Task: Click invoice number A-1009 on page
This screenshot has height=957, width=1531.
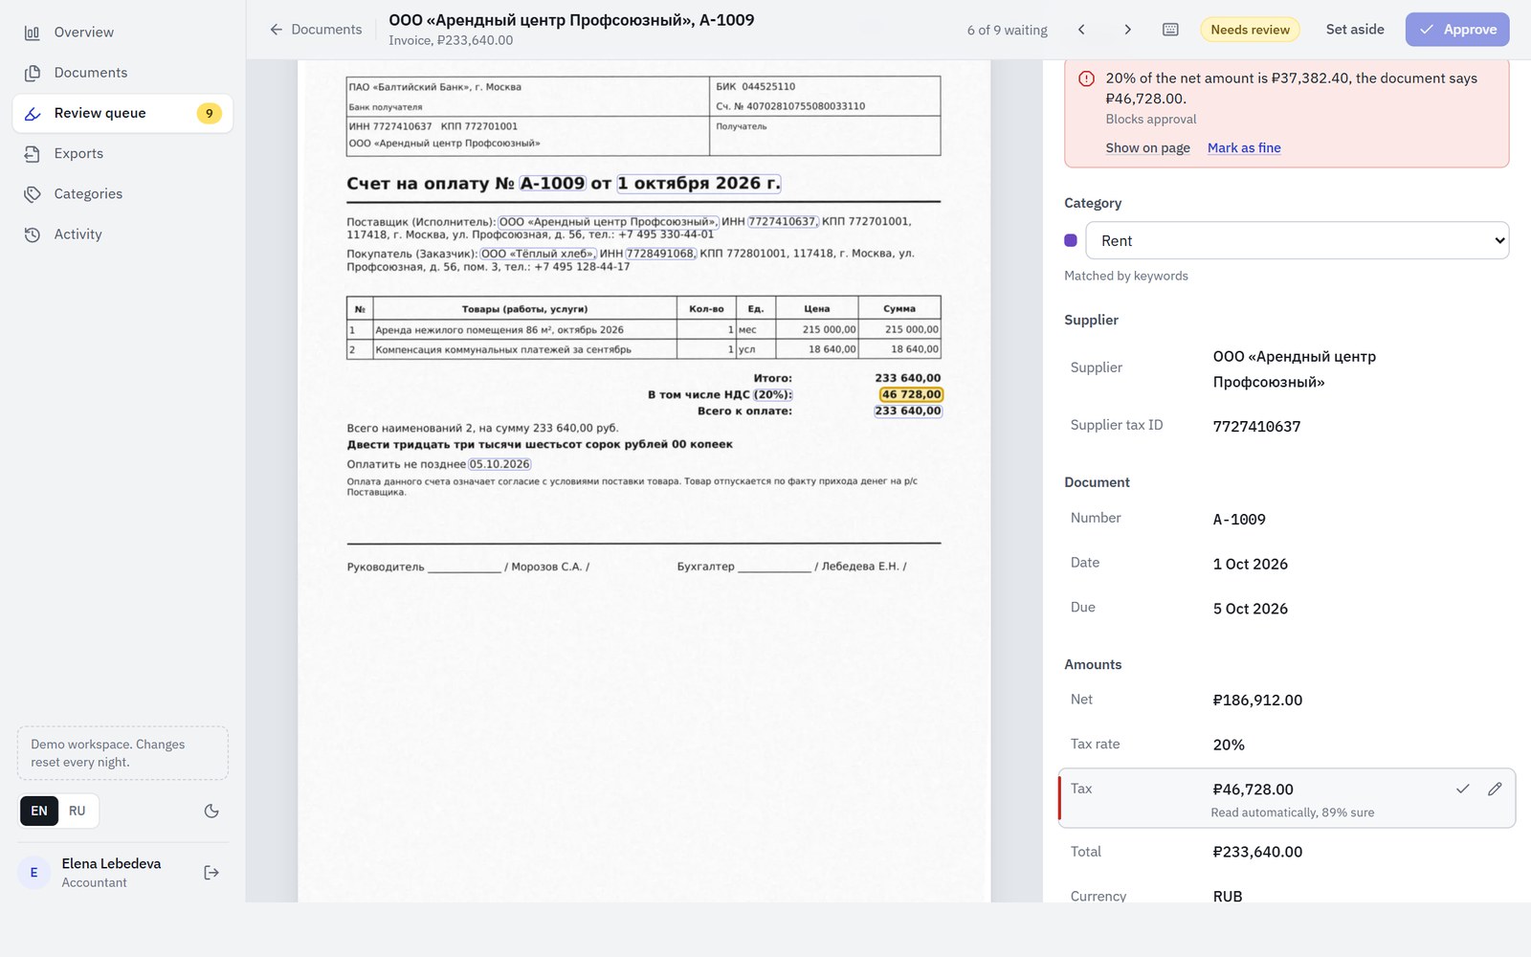Action: coord(552,183)
